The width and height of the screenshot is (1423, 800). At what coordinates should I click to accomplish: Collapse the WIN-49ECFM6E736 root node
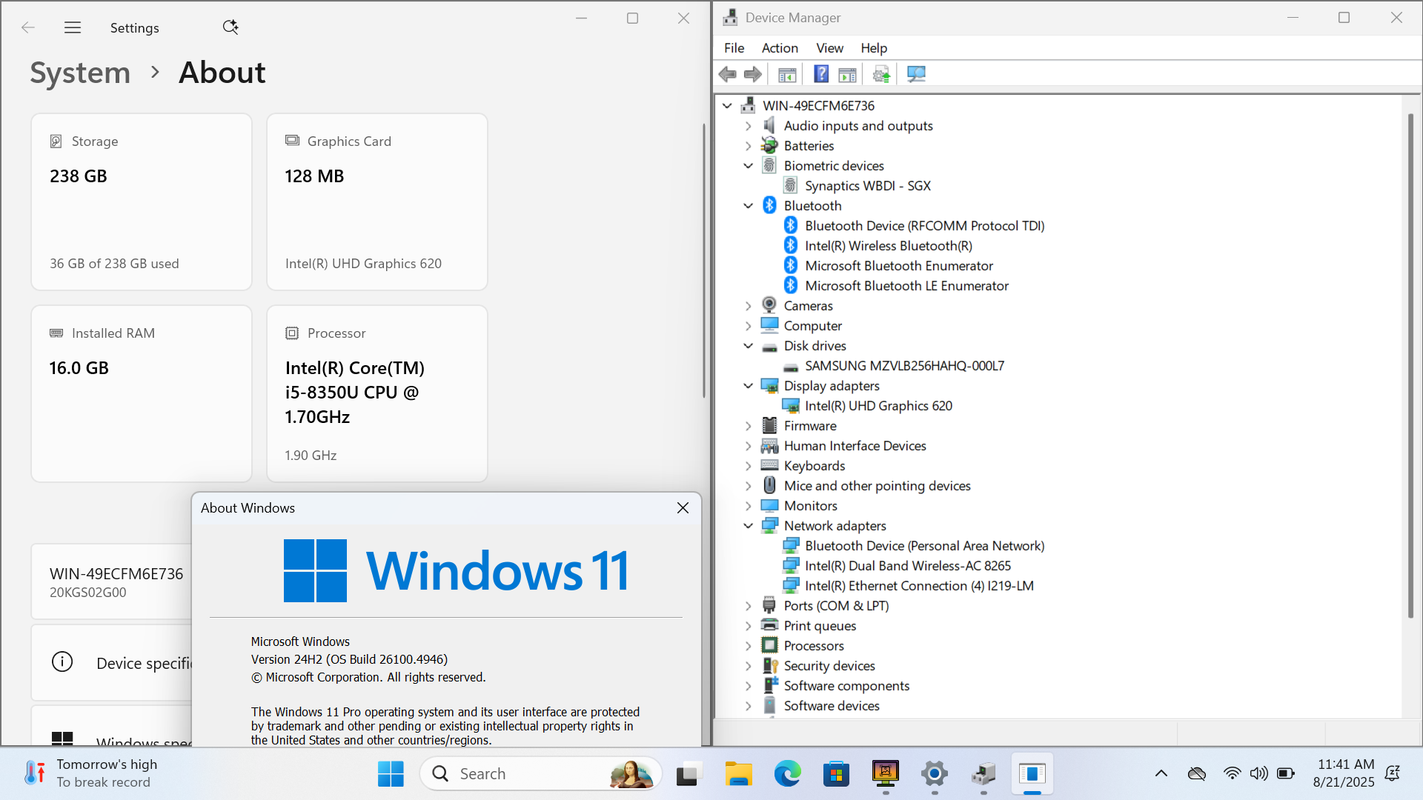point(727,106)
